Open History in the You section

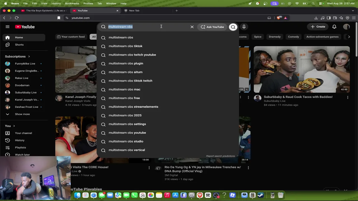tap(23, 140)
